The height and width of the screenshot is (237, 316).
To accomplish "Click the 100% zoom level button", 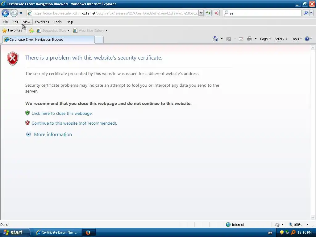I will coord(296,225).
